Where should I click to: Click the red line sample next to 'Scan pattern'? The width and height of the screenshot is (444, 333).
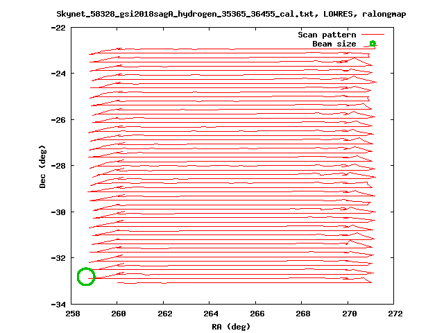pyautogui.click(x=373, y=35)
